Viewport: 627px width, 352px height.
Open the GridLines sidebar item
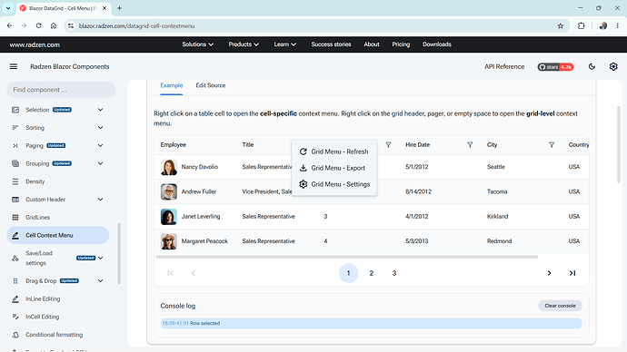click(58, 218)
